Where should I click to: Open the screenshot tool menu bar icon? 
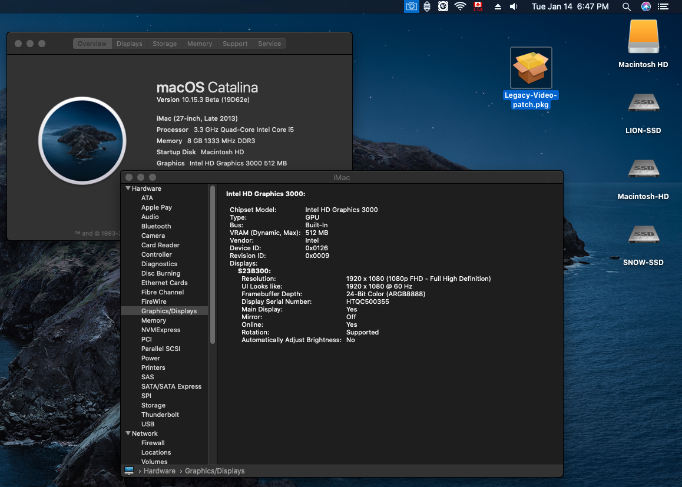point(412,6)
